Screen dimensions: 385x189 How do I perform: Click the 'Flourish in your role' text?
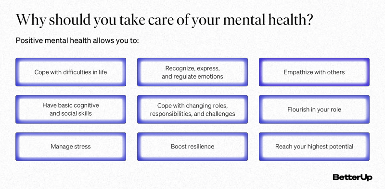tap(314, 109)
